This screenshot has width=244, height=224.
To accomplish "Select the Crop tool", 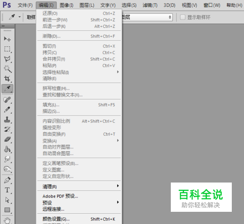I will click(7, 79).
